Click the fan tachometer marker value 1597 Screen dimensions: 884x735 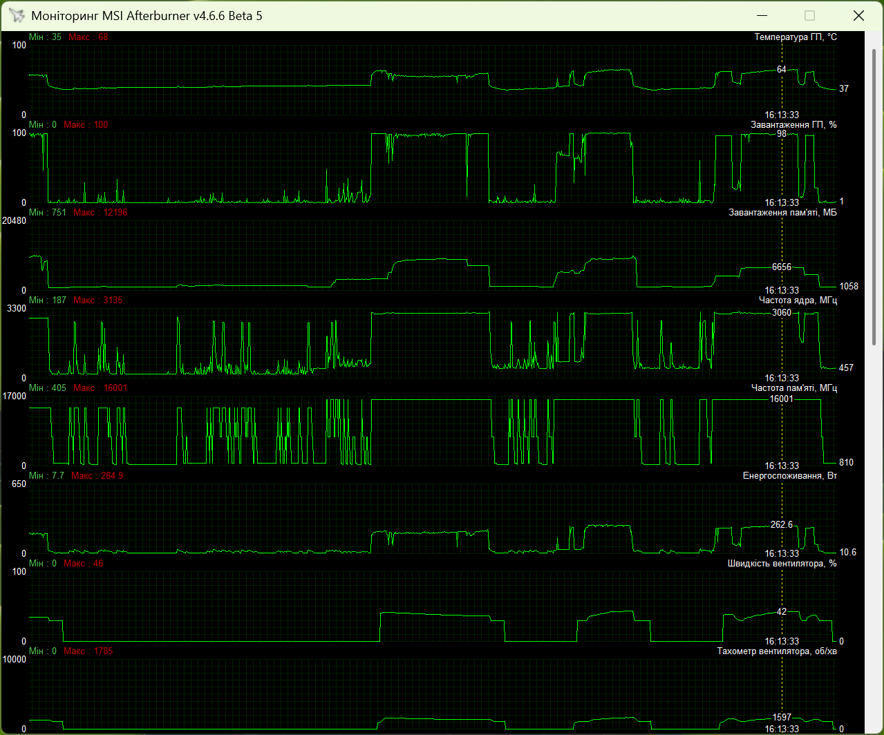(x=782, y=717)
